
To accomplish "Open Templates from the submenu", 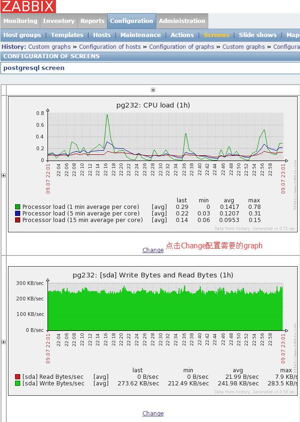I will (x=67, y=35).
